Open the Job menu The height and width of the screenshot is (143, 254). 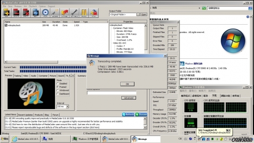coord(25,6)
